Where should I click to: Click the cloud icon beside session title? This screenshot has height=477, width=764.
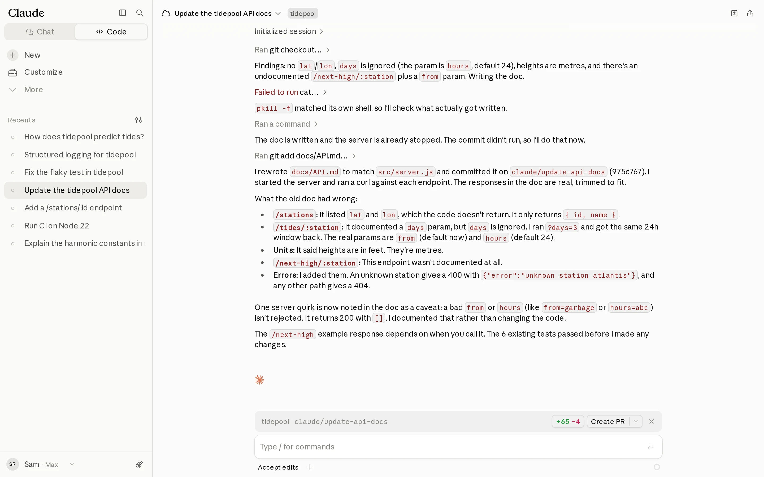click(166, 14)
